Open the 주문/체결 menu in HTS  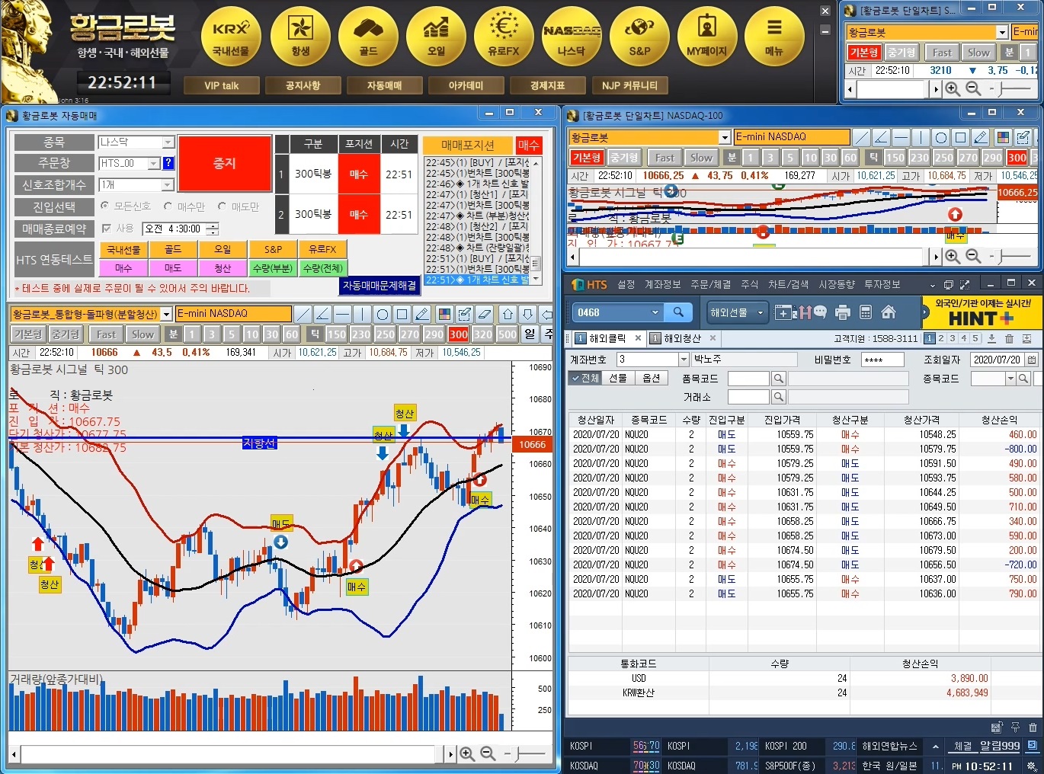710,284
